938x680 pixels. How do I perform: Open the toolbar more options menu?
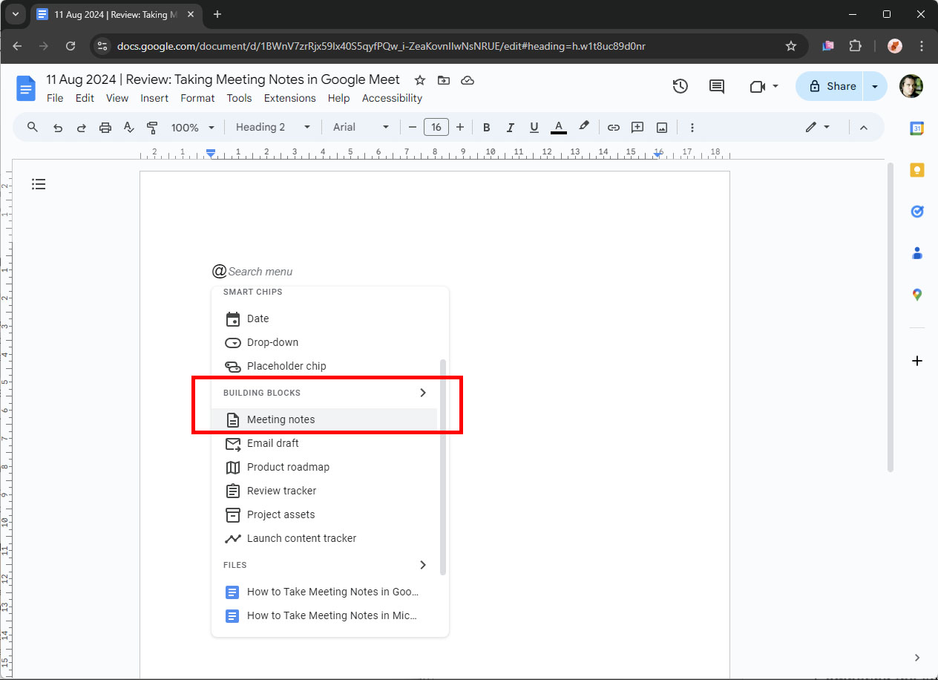(692, 128)
